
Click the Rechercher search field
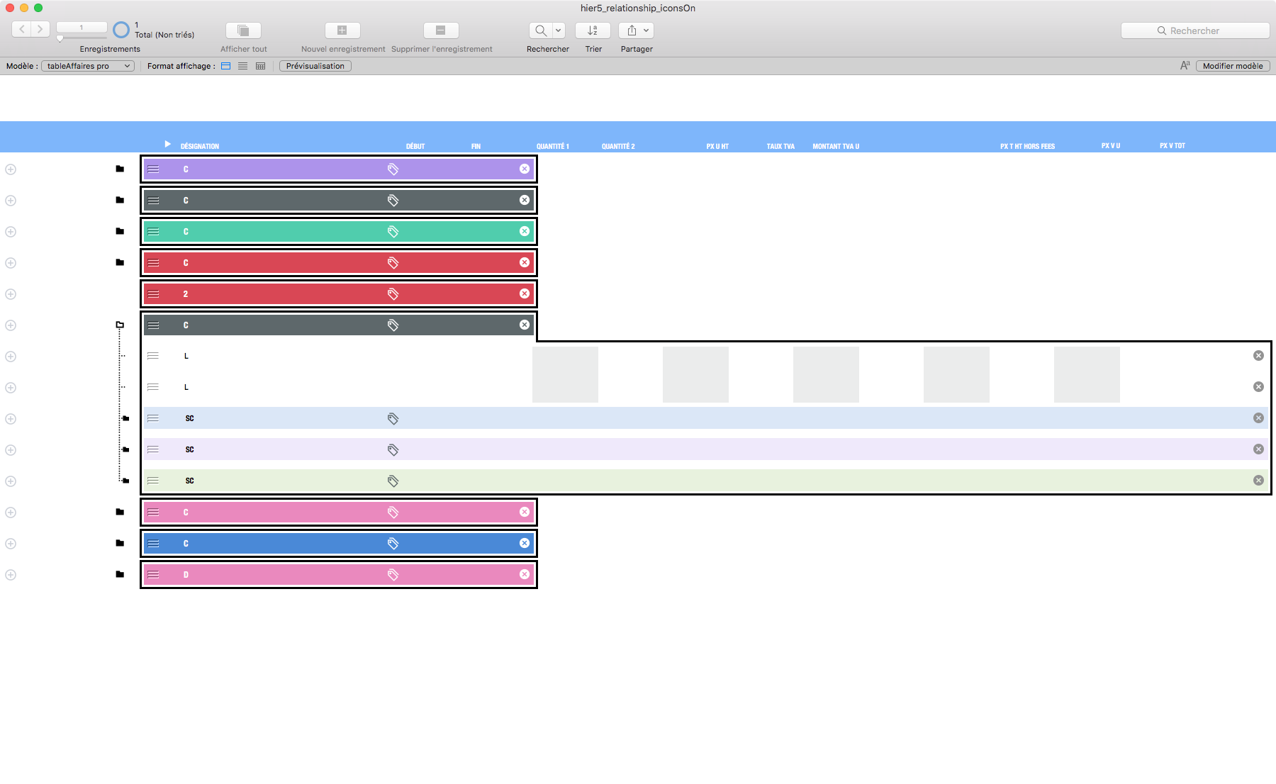pos(1195,30)
